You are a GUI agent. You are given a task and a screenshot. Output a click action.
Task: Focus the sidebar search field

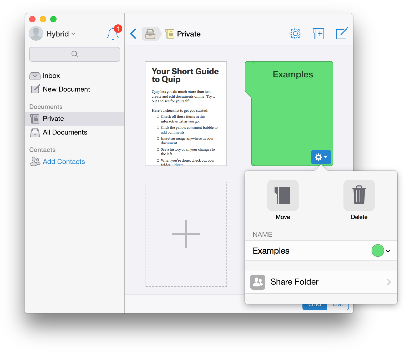75,54
